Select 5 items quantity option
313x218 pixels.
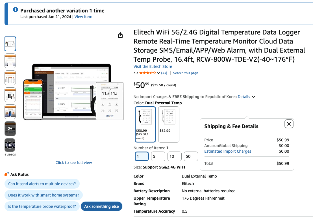click(x=158, y=156)
